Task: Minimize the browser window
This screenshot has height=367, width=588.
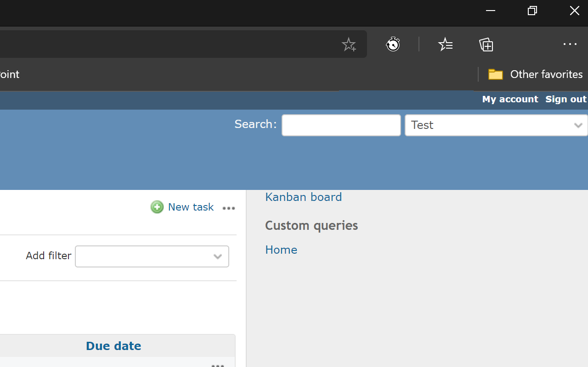Action: (x=491, y=11)
